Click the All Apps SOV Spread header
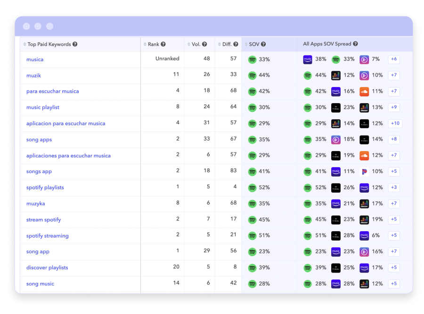The image size is (424, 314). (327, 44)
